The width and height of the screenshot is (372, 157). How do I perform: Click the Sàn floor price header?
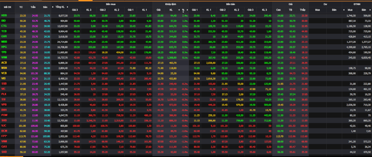click(45, 7)
